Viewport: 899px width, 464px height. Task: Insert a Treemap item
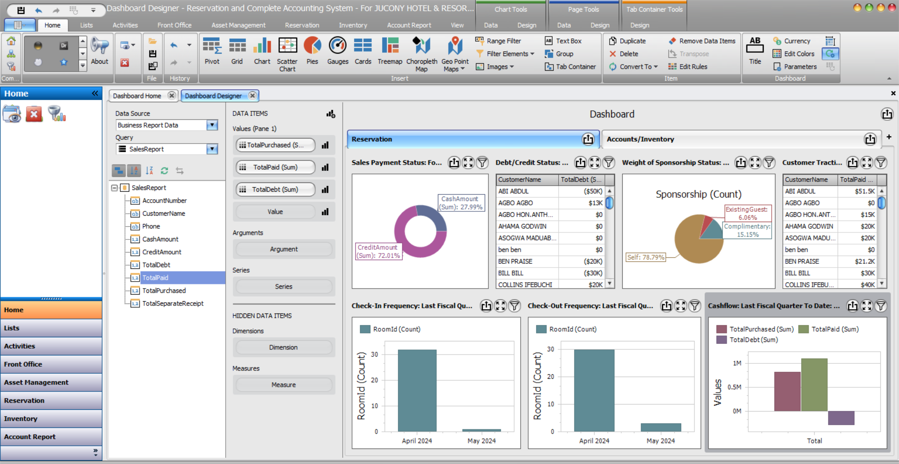[390, 52]
